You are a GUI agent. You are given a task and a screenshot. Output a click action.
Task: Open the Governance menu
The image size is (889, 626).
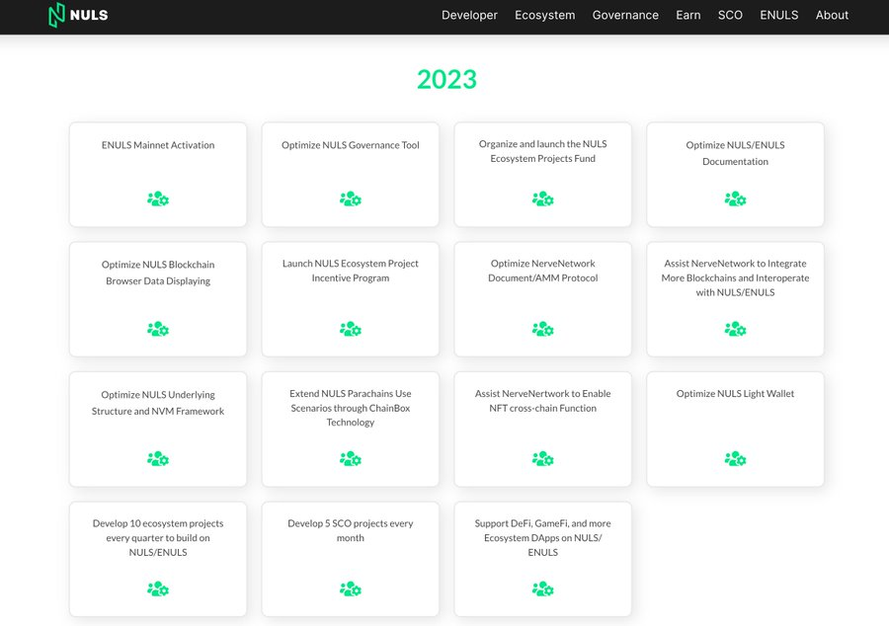pos(625,15)
